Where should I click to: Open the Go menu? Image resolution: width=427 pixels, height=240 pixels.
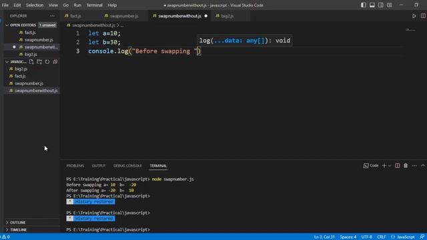tap(65, 5)
